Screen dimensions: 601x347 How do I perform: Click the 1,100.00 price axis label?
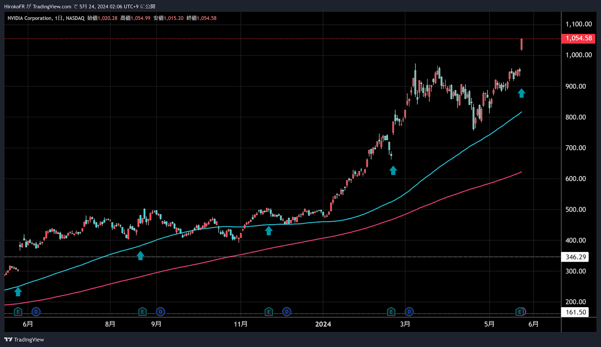pos(578,24)
